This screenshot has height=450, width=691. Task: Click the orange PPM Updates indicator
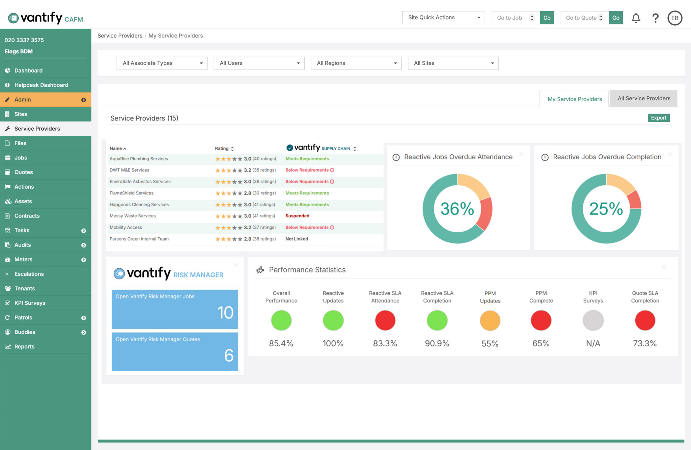tap(490, 320)
